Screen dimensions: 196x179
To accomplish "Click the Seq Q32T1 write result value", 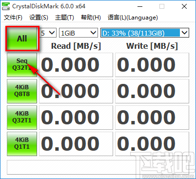I will point(152,65).
